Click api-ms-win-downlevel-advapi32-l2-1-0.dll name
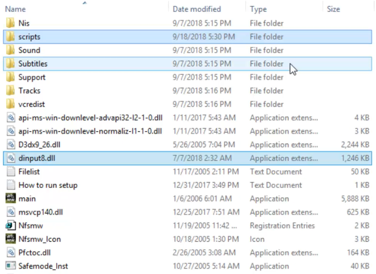Viewport: 376px width, 274px height. coord(91,118)
